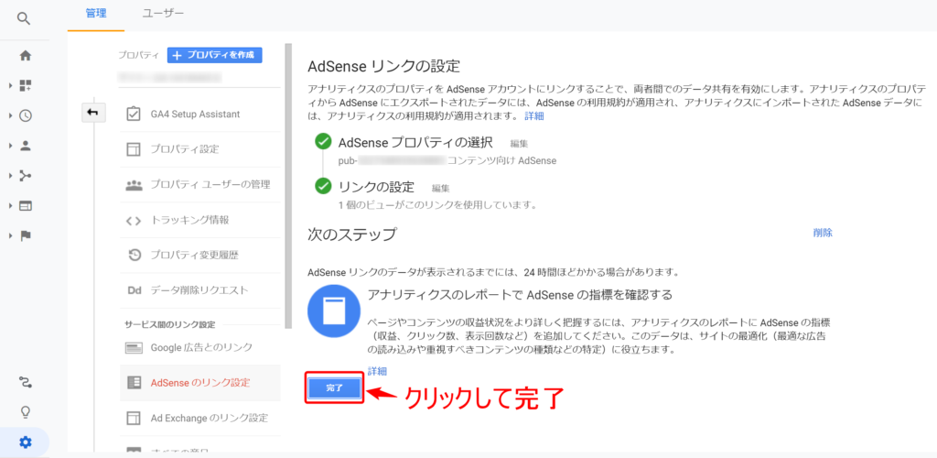The width and height of the screenshot is (937, 458).
Task: Click green checkmark beside AdSense プロパティの選択
Action: (x=323, y=142)
